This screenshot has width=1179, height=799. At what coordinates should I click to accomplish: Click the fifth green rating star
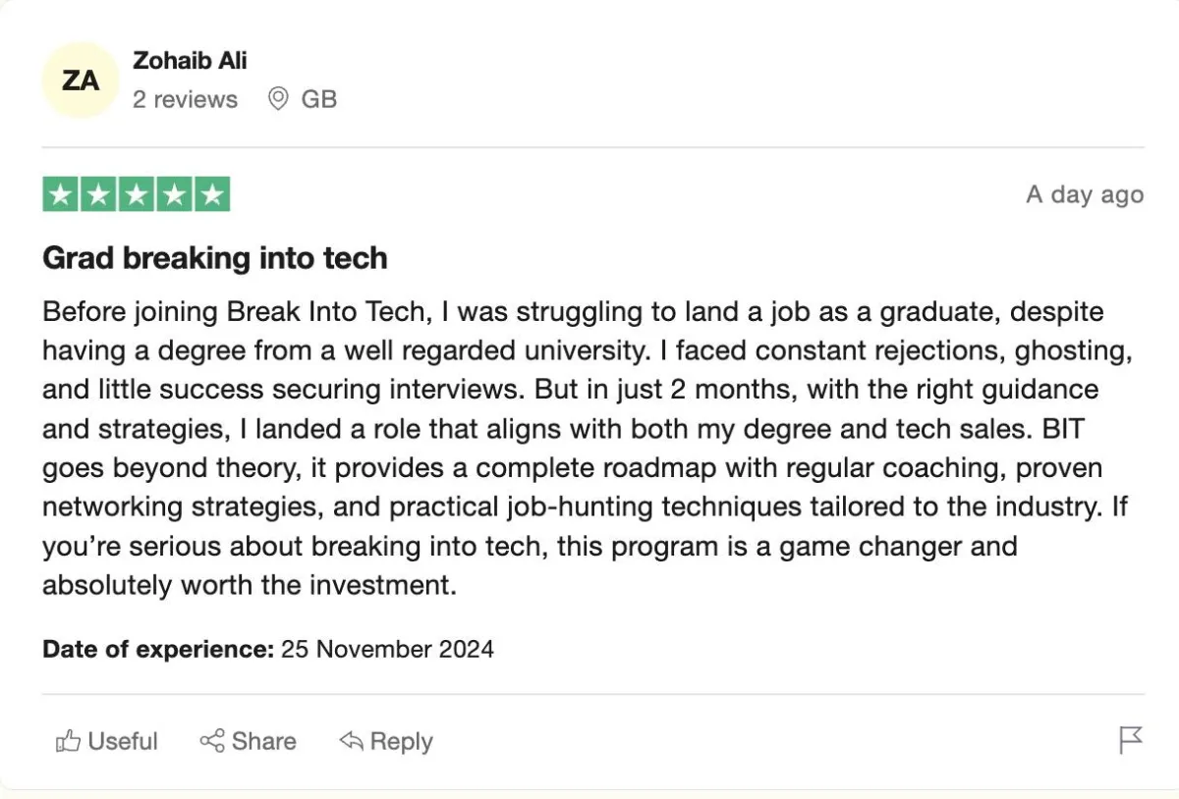click(211, 194)
